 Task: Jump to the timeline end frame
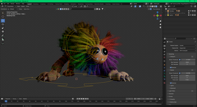point(88,99)
